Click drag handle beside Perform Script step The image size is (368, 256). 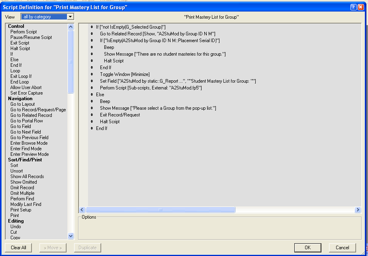point(92,88)
